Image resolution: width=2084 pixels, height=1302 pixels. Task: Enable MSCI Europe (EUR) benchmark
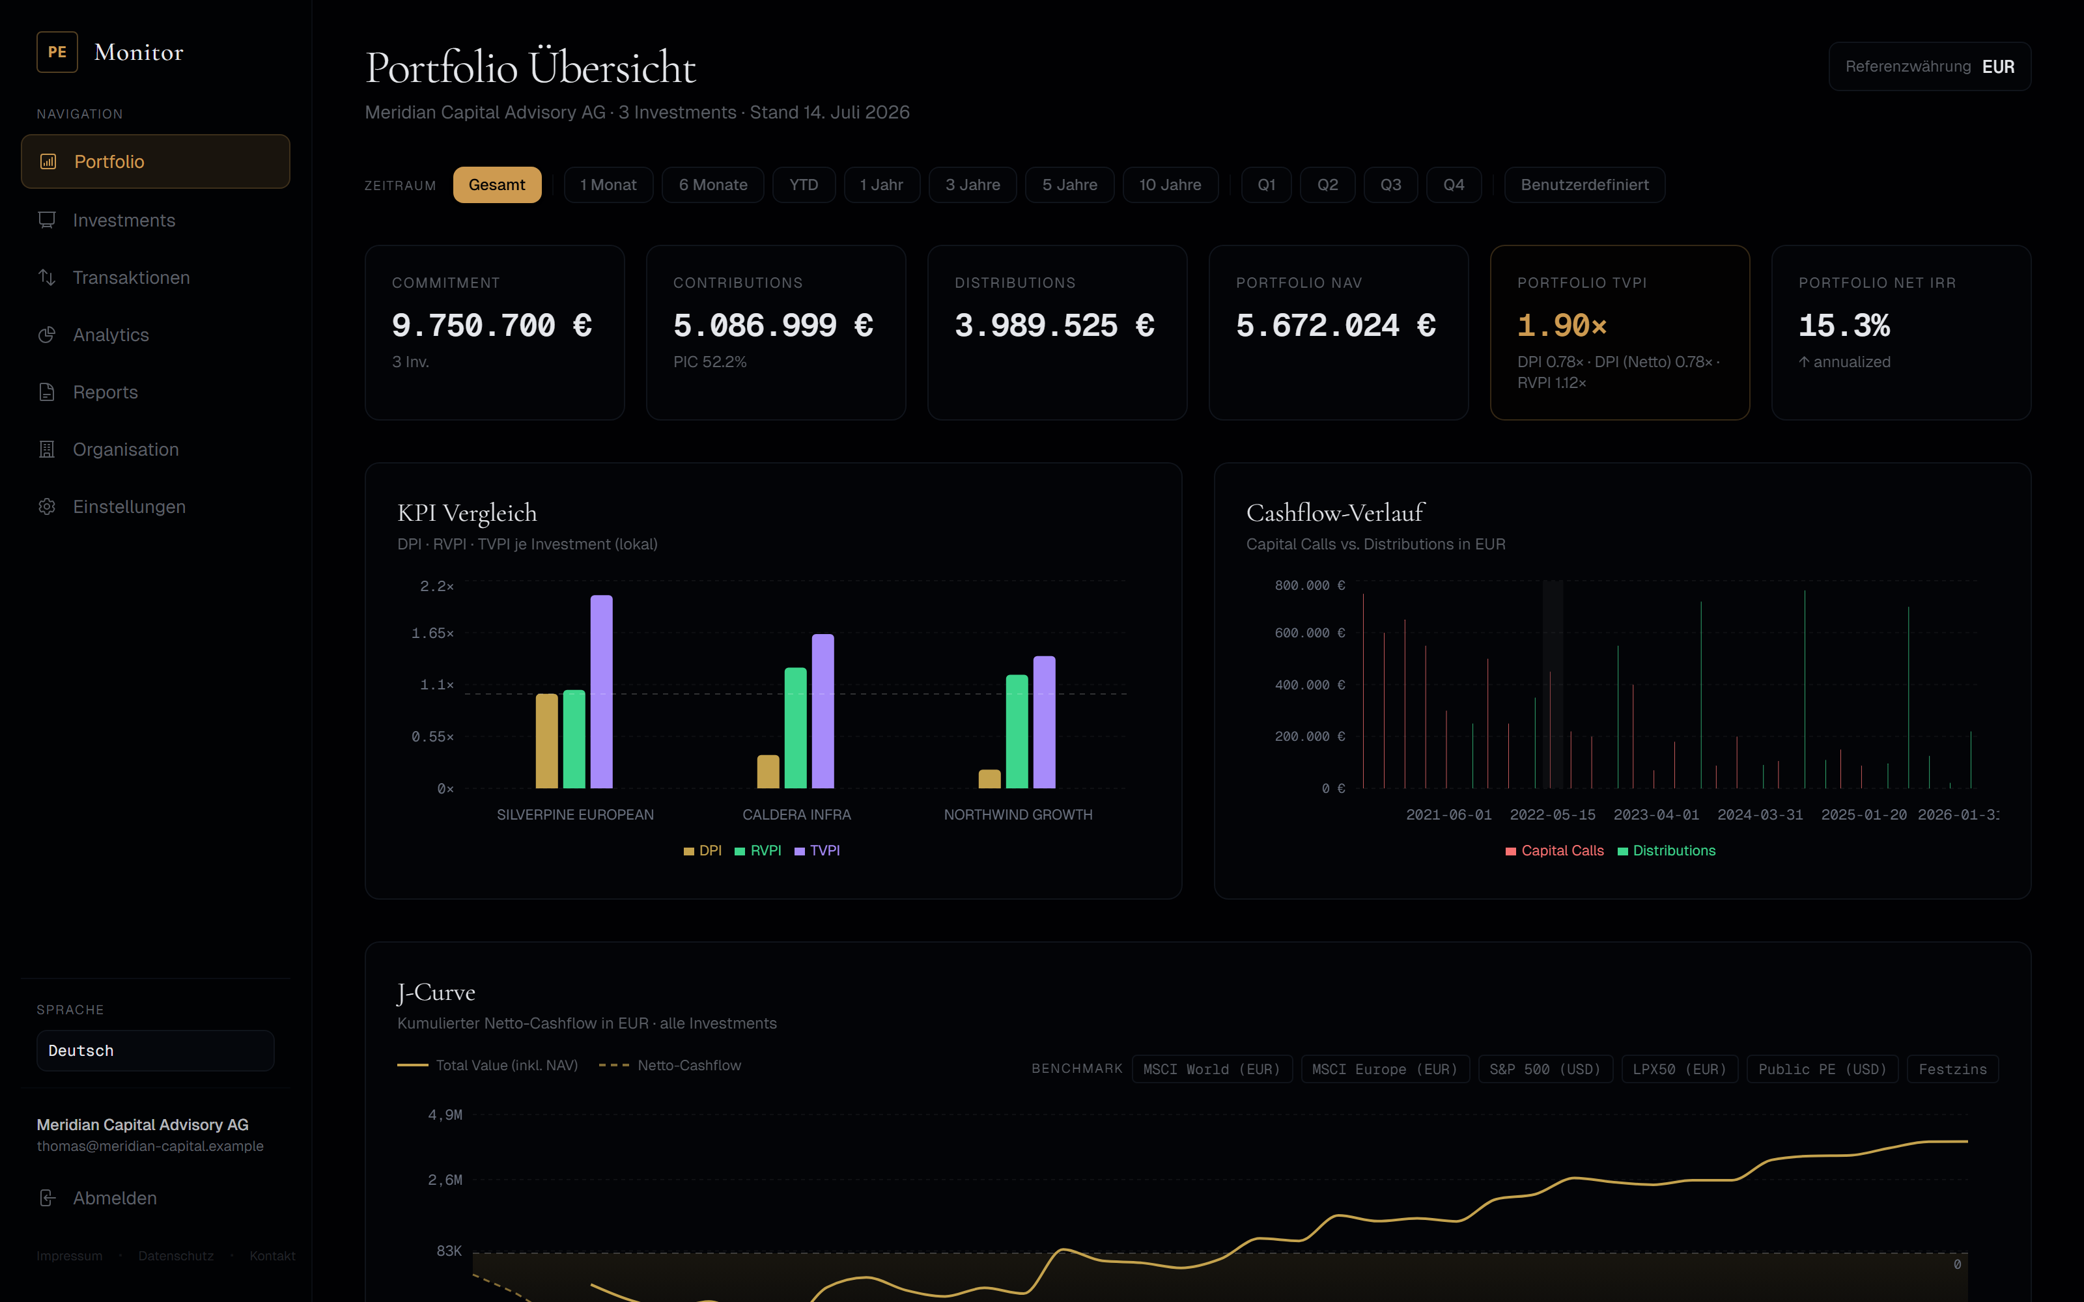1385,1069
